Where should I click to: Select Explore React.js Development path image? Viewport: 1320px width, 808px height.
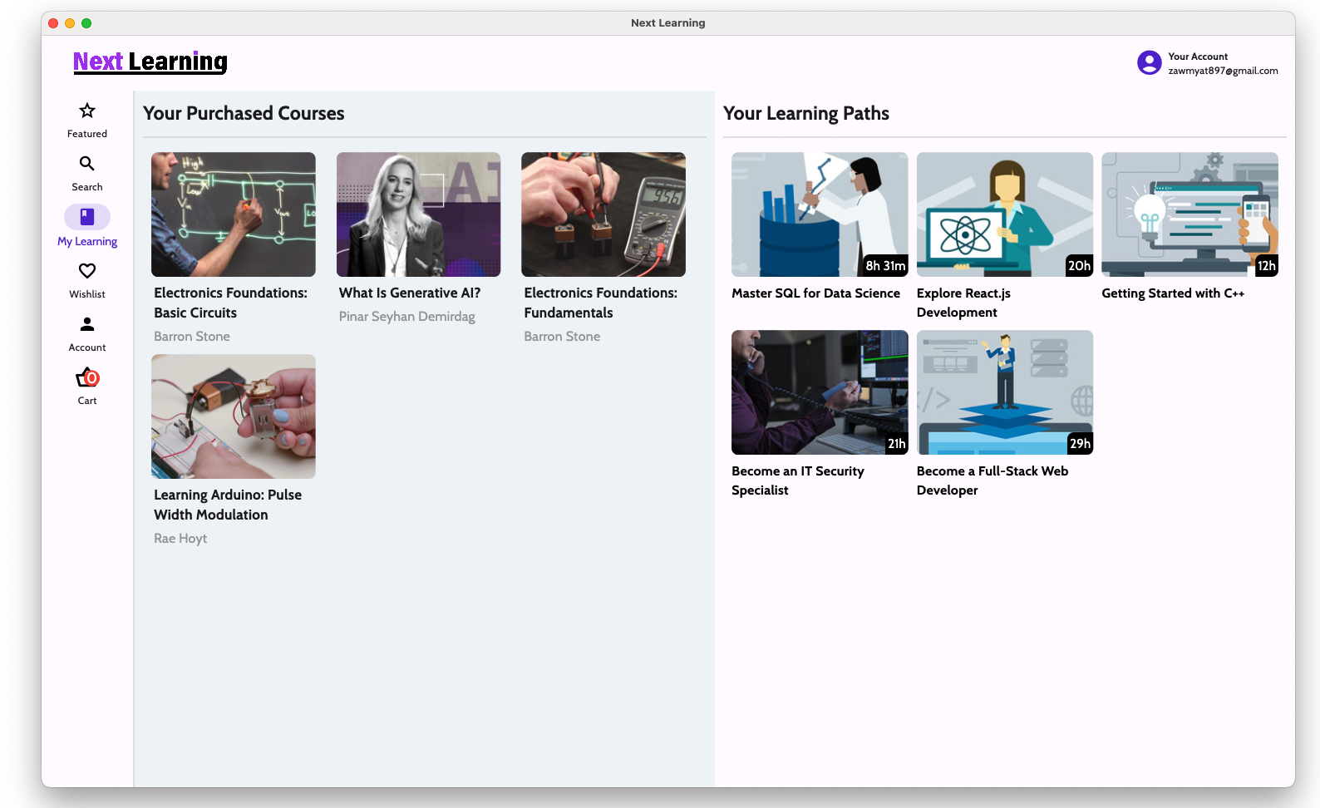pos(1004,214)
